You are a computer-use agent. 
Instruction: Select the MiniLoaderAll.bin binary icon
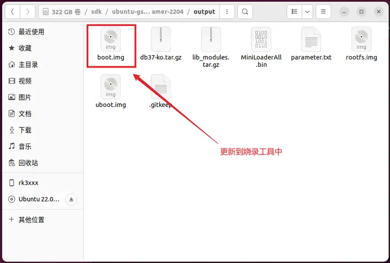click(x=261, y=39)
